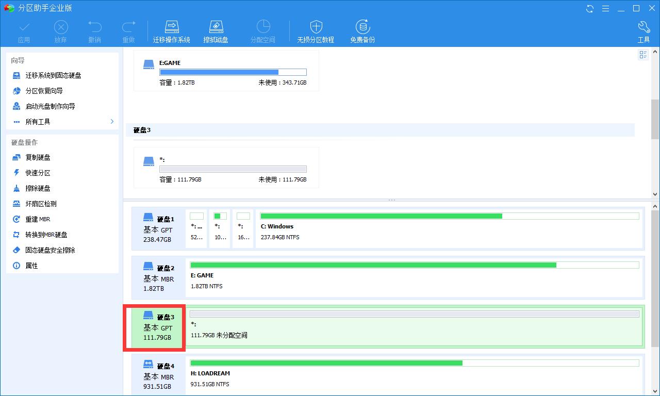Click the 撤销 (Undo) toolbar icon
Screen dimensions: 660x396
coord(94,32)
